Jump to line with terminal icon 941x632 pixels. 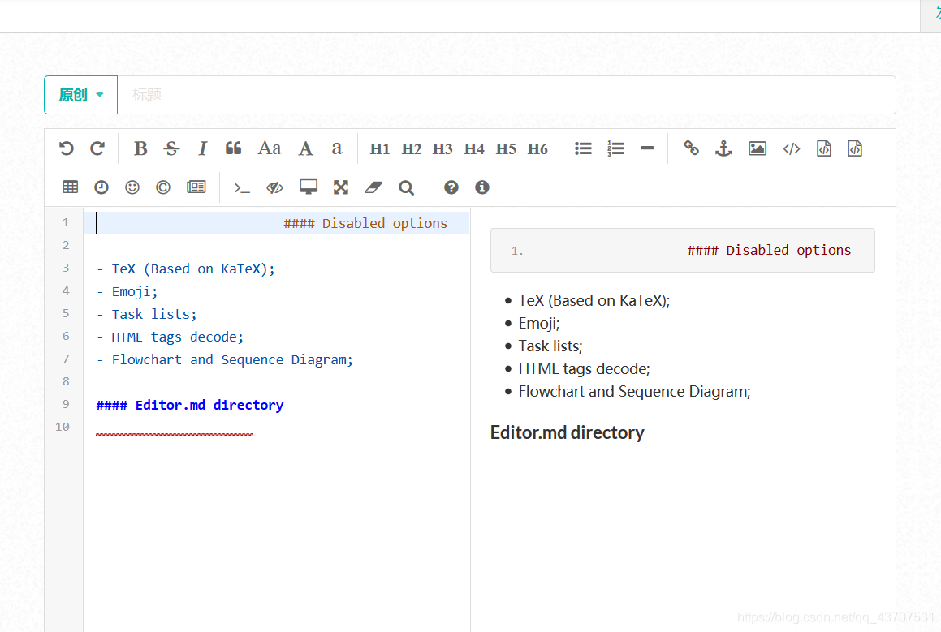242,188
